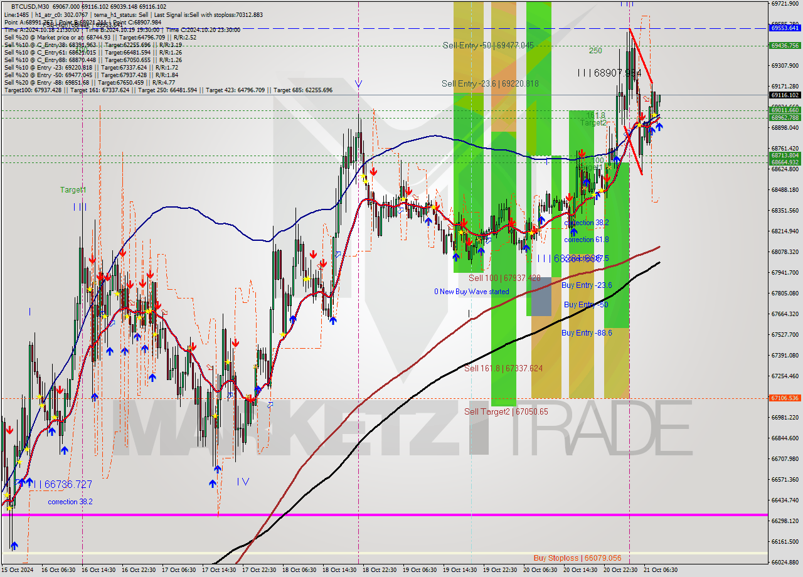803x577 pixels.
Task: Click the 68078.320 price axis value
Action: tap(785, 252)
